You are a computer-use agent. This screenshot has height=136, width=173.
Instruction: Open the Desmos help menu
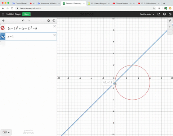(164, 14)
